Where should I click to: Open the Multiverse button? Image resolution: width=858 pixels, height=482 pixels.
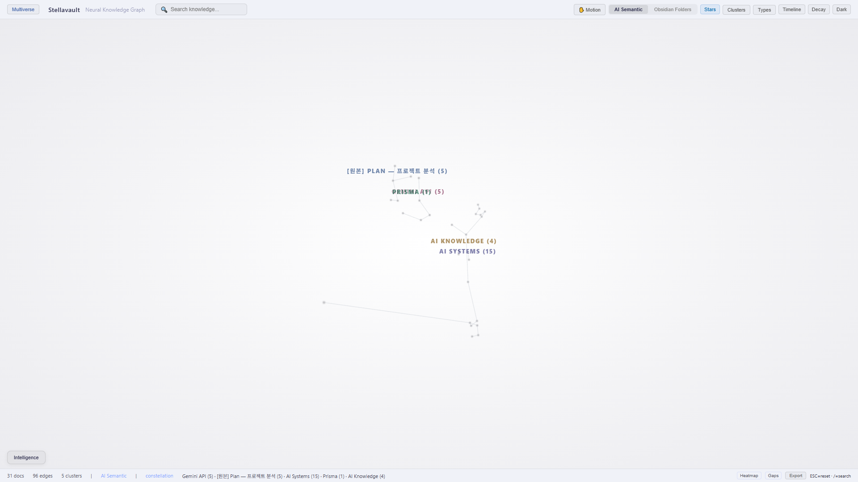[x=23, y=9]
